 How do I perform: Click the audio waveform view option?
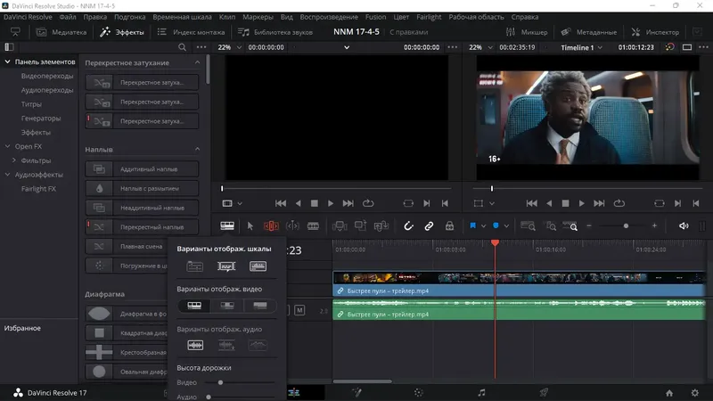coord(193,345)
